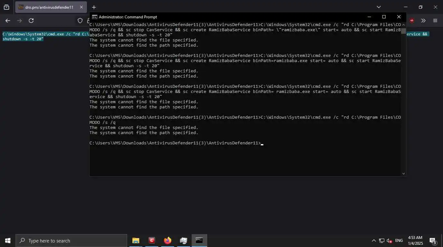443x247 pixels.
Task: Expand the Firefox list all tabs dropdown
Action: (x=379, y=7)
